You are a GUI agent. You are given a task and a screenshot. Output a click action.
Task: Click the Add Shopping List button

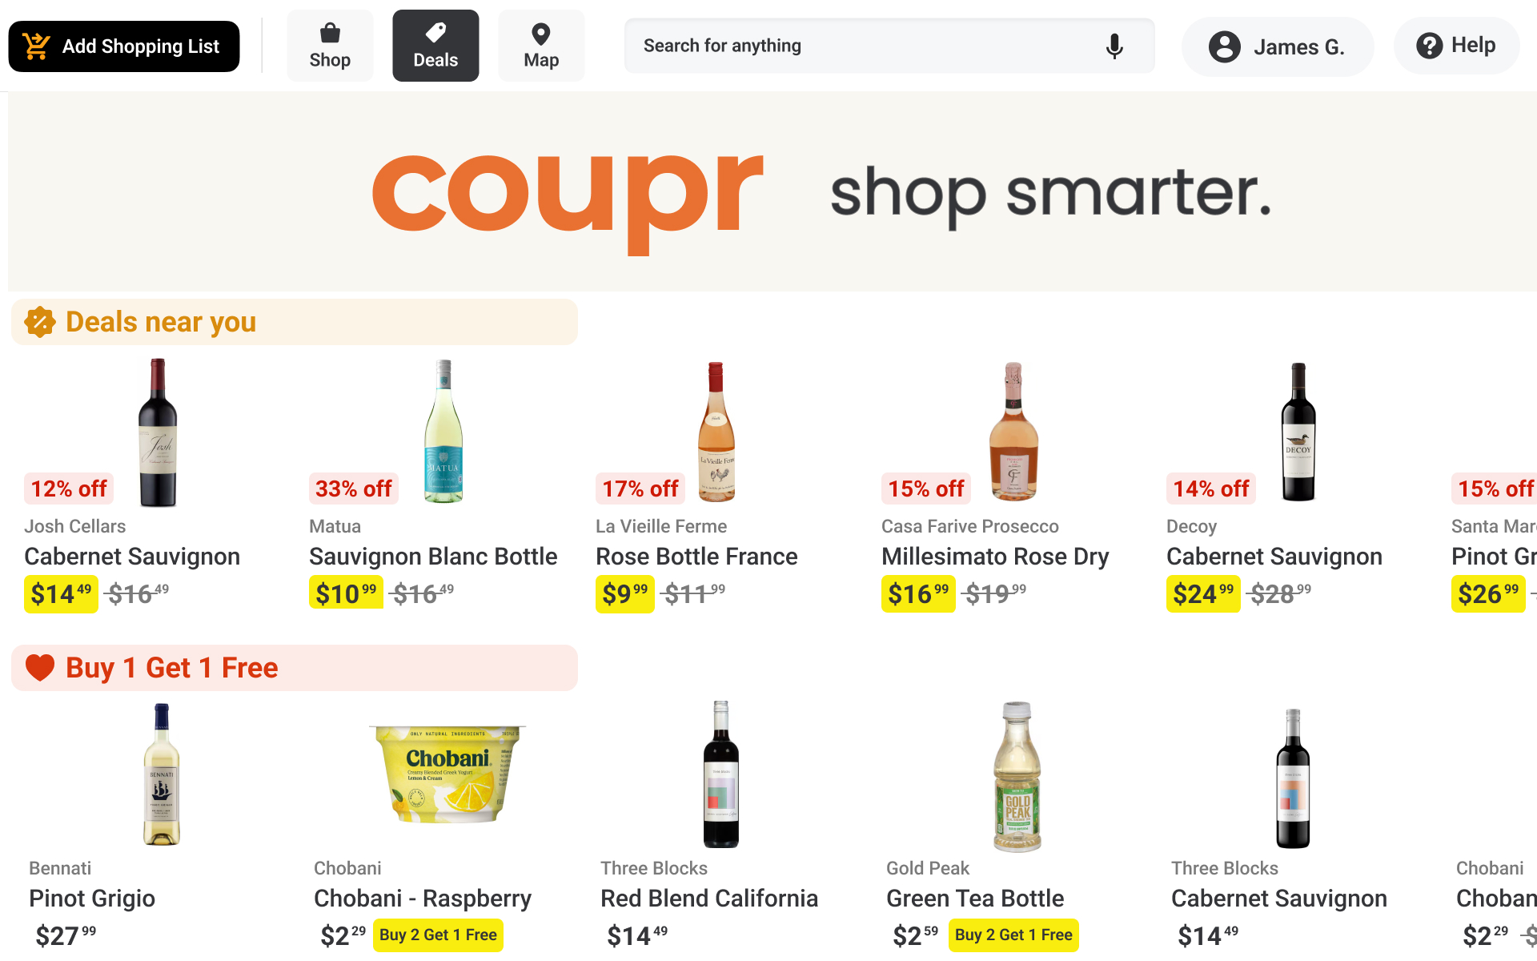(x=123, y=46)
